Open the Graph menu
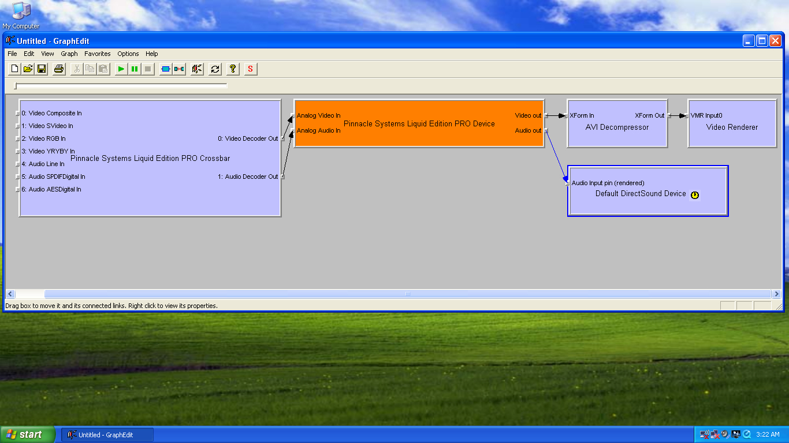789x443 pixels. tap(69, 54)
